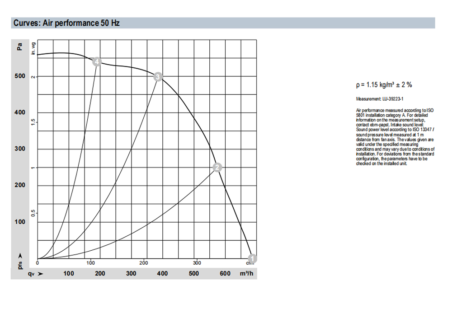
Task: Click operating point marker 3 on curve
Action: pos(158,77)
